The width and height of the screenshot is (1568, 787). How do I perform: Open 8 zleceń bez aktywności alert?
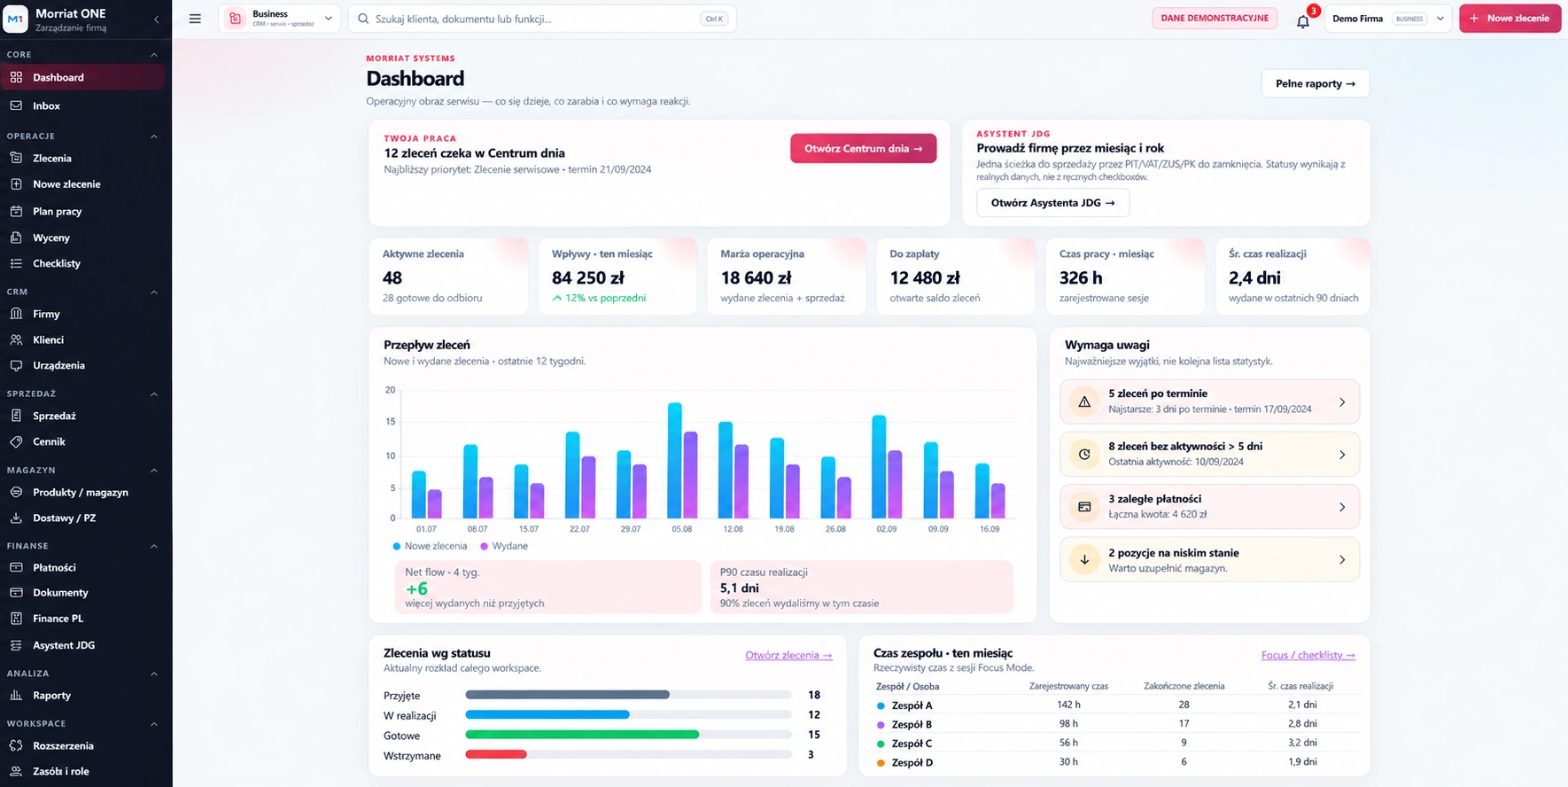pyautogui.click(x=1209, y=454)
